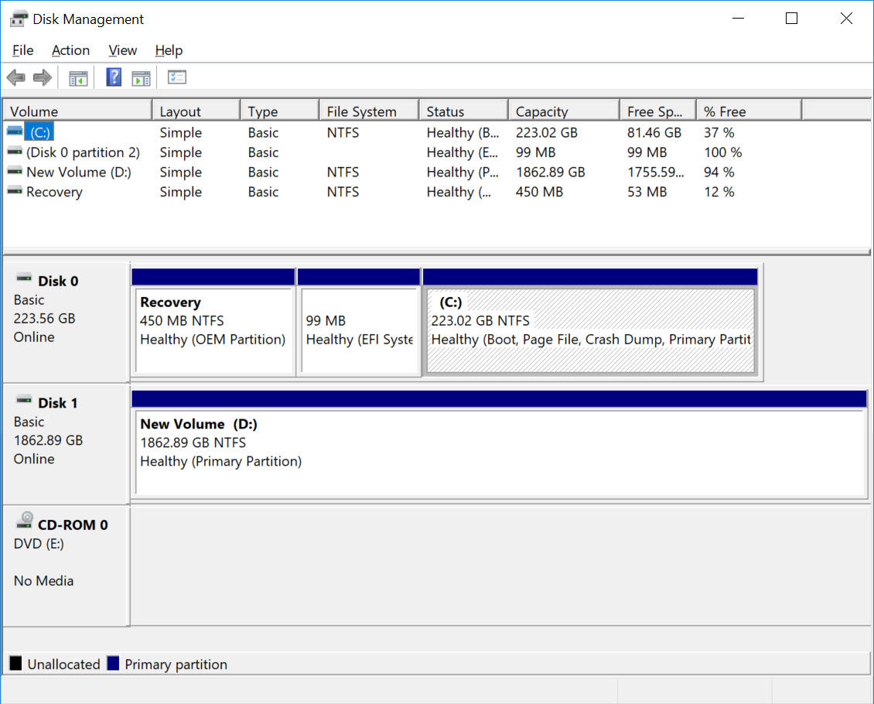Click the Back navigation arrow
Image resolution: width=874 pixels, height=704 pixels.
pos(15,77)
